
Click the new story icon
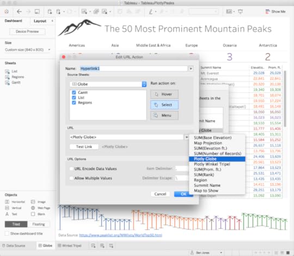(x=111, y=246)
